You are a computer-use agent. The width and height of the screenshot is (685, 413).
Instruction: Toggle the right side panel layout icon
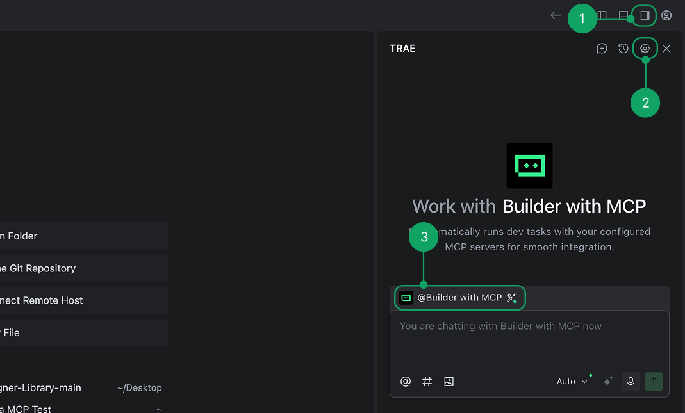click(x=645, y=15)
